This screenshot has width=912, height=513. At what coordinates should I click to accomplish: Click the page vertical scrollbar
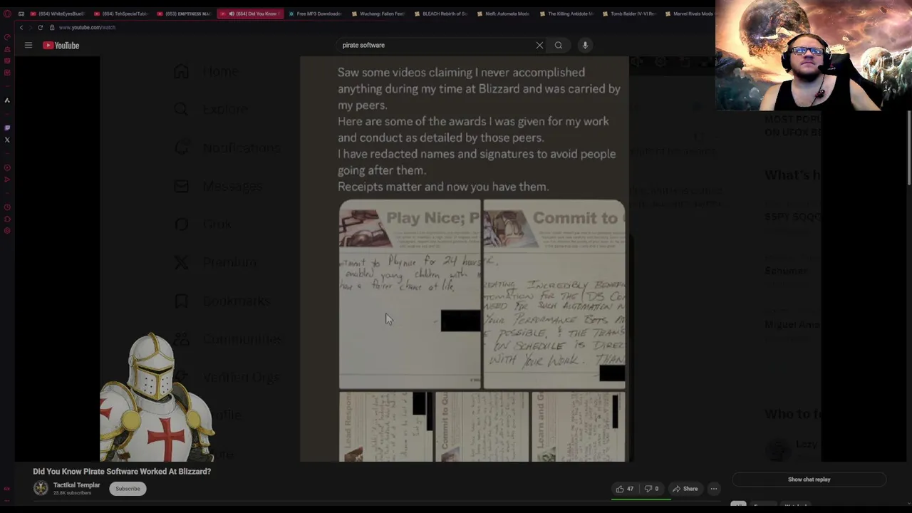click(x=909, y=150)
